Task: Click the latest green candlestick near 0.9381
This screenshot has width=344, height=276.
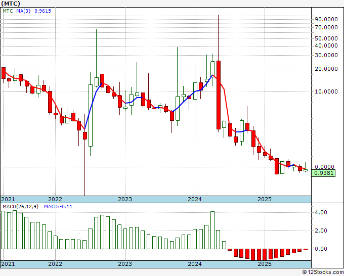Action: coord(306,170)
